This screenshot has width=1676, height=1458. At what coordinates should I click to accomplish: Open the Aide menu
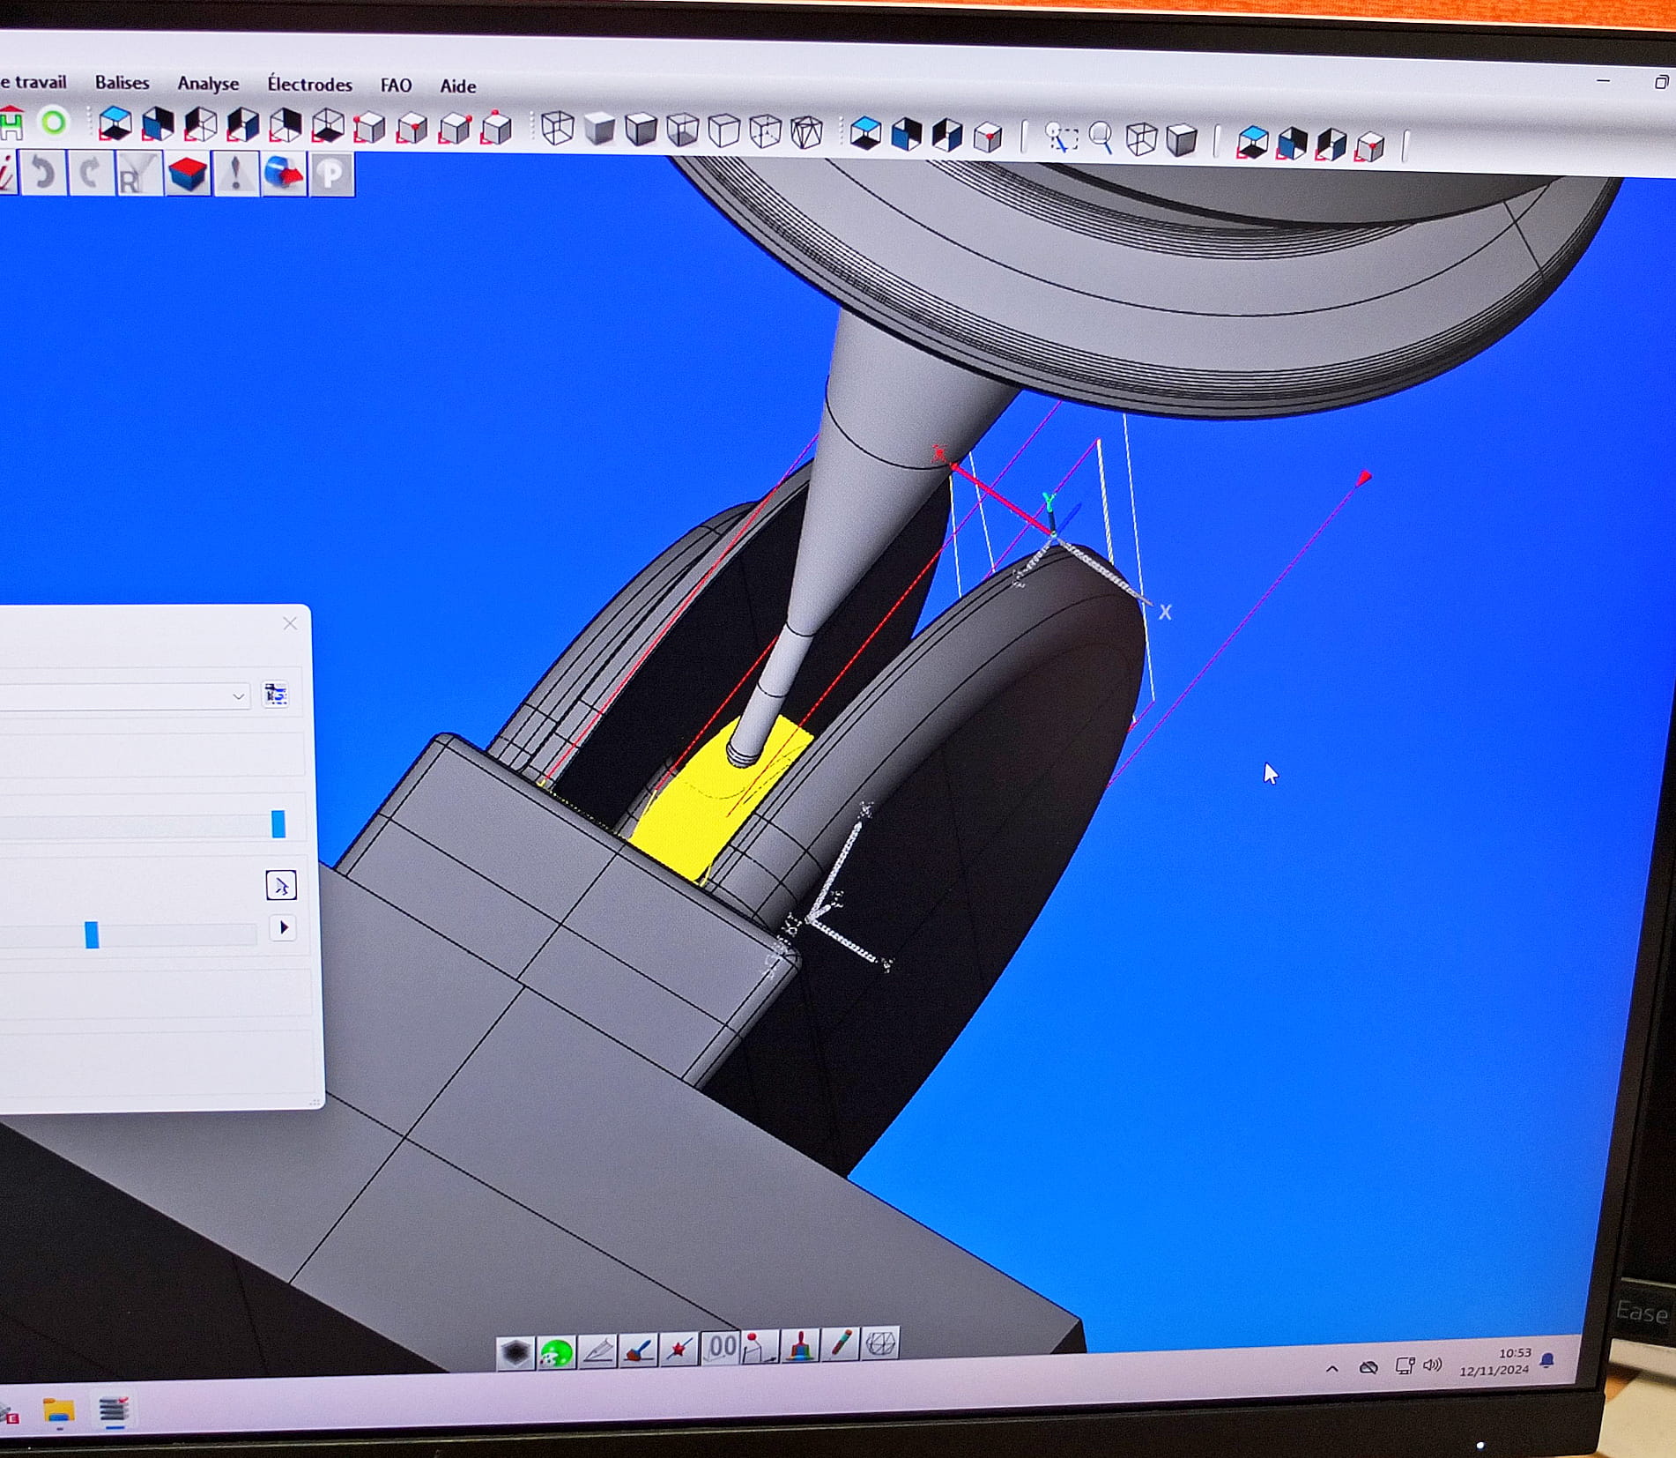click(x=457, y=86)
